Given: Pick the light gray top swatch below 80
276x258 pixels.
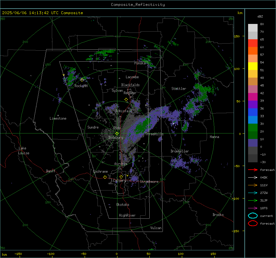Looking at the screenshot, I should [253, 28].
